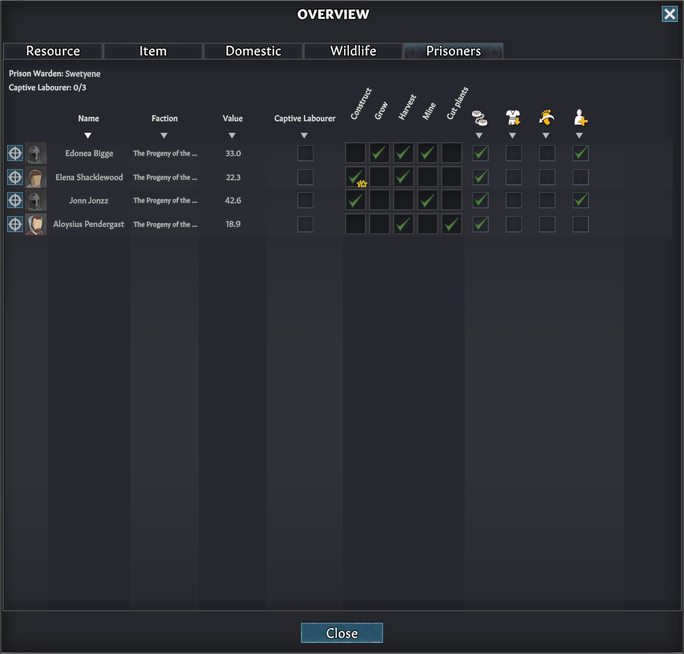Click the strip clothing column header icon
The width and height of the screenshot is (684, 654).
click(x=513, y=117)
